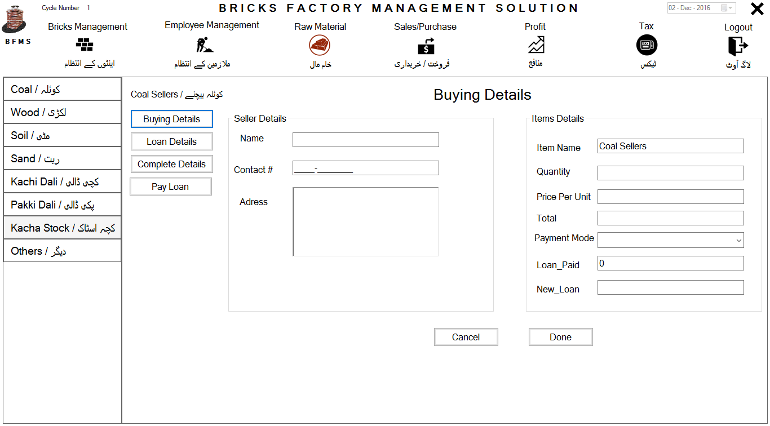Select Coal in the sidebar

click(x=63, y=89)
